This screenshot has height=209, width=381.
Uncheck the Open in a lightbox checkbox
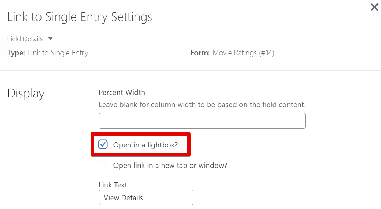103,144
